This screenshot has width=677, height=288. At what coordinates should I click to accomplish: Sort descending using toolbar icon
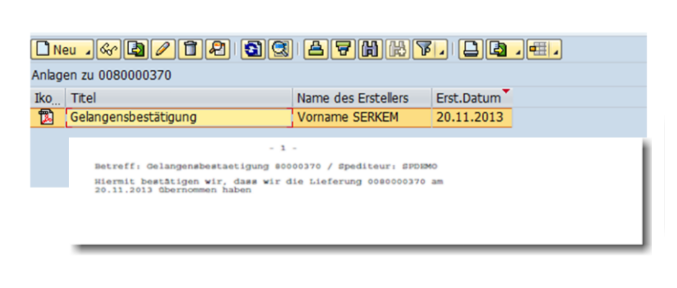[x=344, y=50]
